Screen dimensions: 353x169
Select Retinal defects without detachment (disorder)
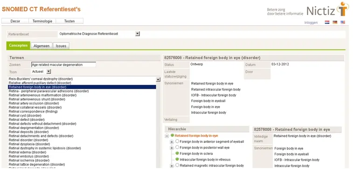(42, 124)
